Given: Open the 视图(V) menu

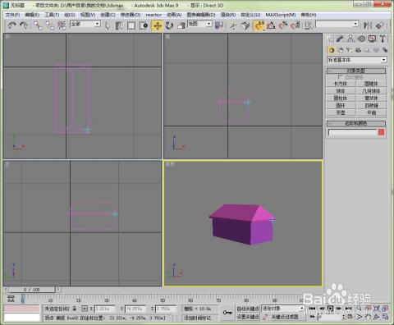Looking at the screenshot, I should tap(88, 15).
